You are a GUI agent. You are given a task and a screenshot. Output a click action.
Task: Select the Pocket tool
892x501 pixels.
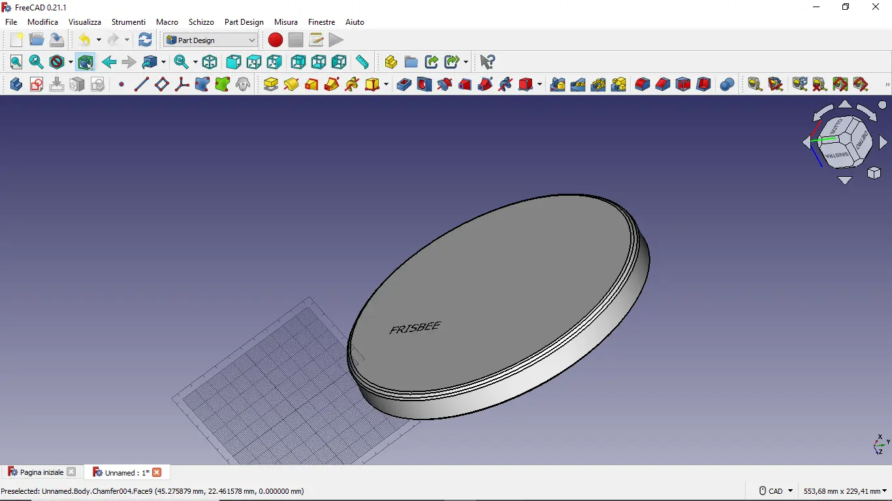[404, 84]
